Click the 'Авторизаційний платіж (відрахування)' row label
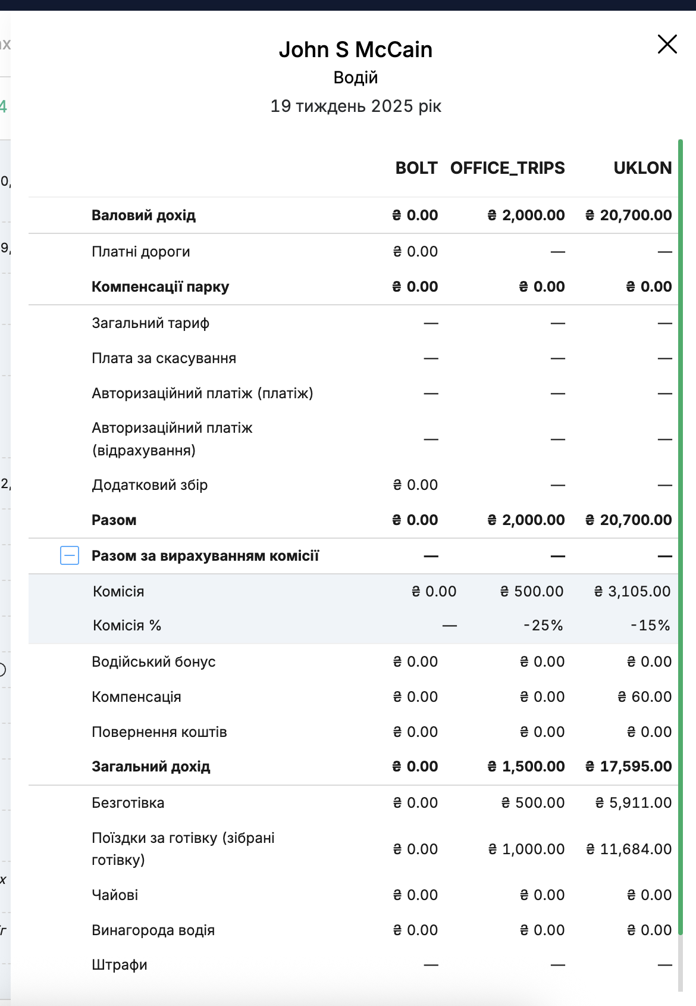The width and height of the screenshot is (696, 1006). [172, 439]
